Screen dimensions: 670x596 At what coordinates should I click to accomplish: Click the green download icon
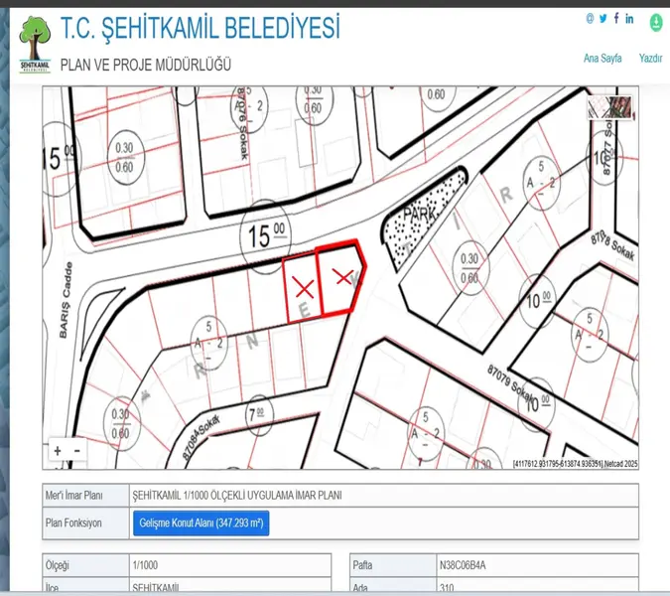click(656, 21)
